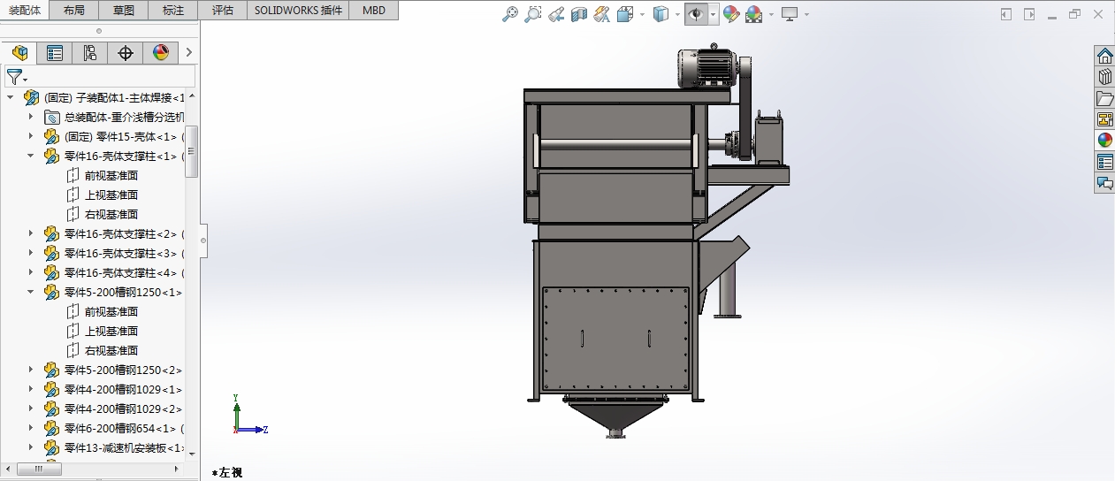Collapse 零件5-200槽钢1250<1> node
Screen dimensions: 1115x481
click(x=30, y=292)
